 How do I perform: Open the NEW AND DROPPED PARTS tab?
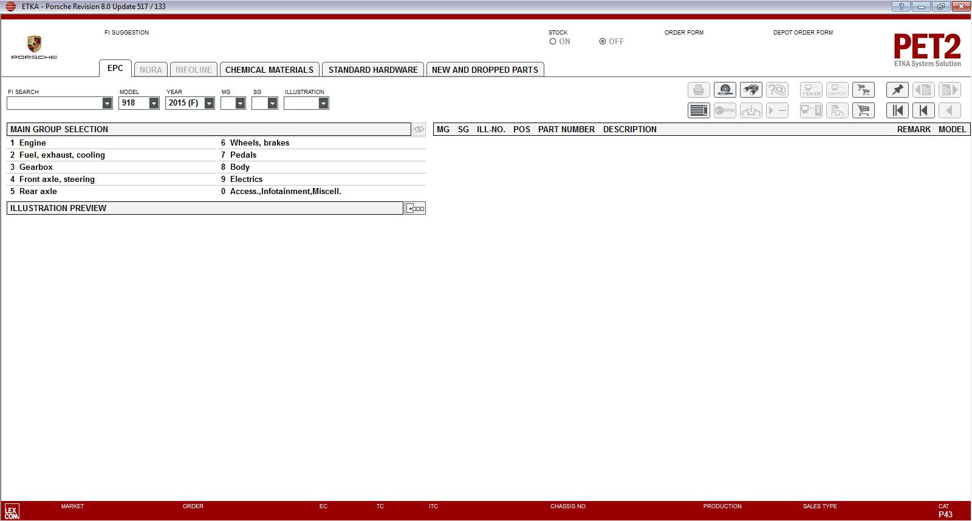(x=485, y=70)
